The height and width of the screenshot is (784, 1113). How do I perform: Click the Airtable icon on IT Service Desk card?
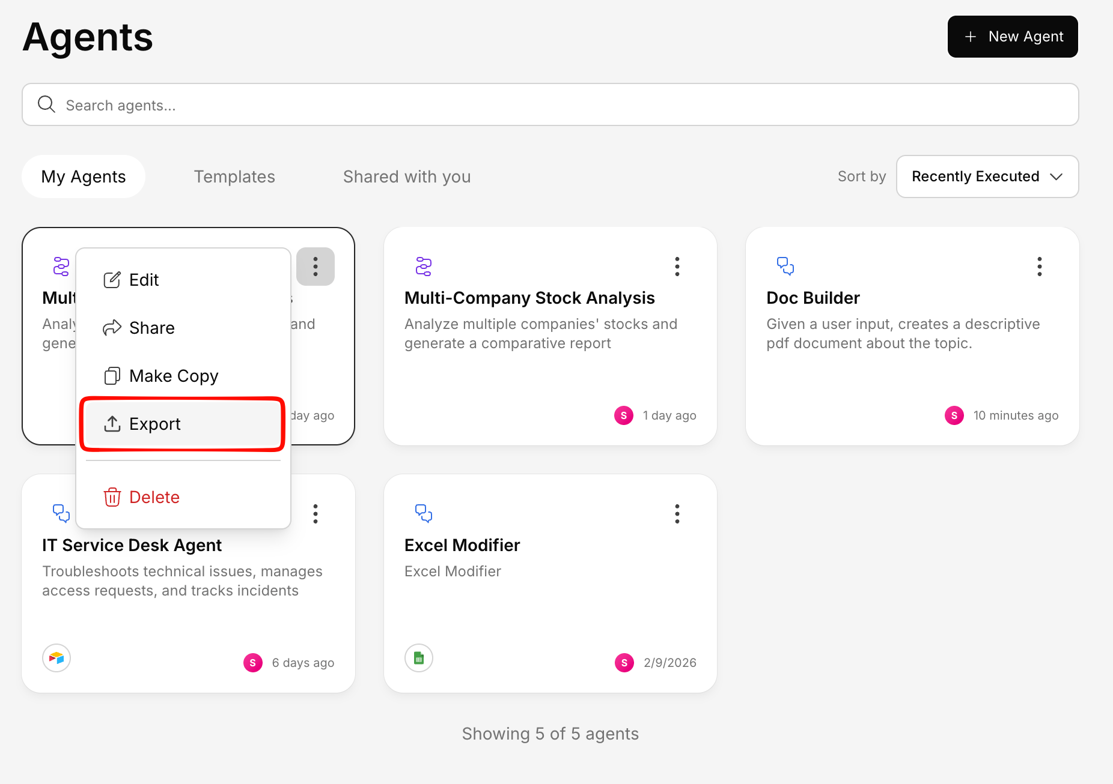(56, 658)
